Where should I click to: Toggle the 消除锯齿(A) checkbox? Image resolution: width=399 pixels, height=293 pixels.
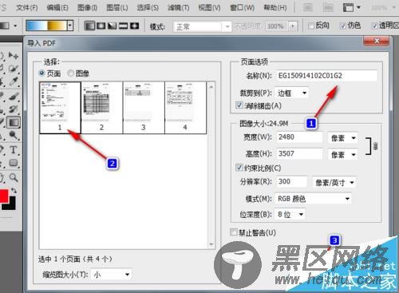tap(239, 105)
